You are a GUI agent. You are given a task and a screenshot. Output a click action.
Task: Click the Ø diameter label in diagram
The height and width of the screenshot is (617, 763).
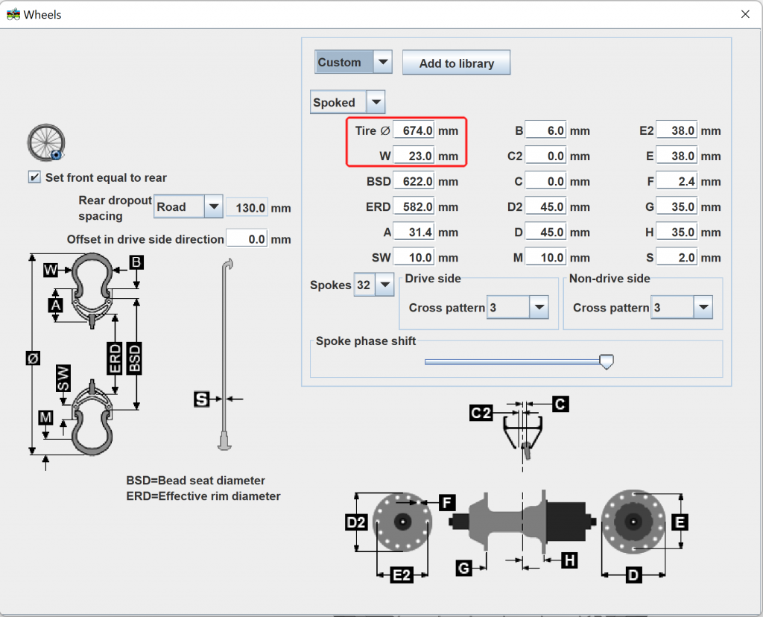[x=33, y=358]
